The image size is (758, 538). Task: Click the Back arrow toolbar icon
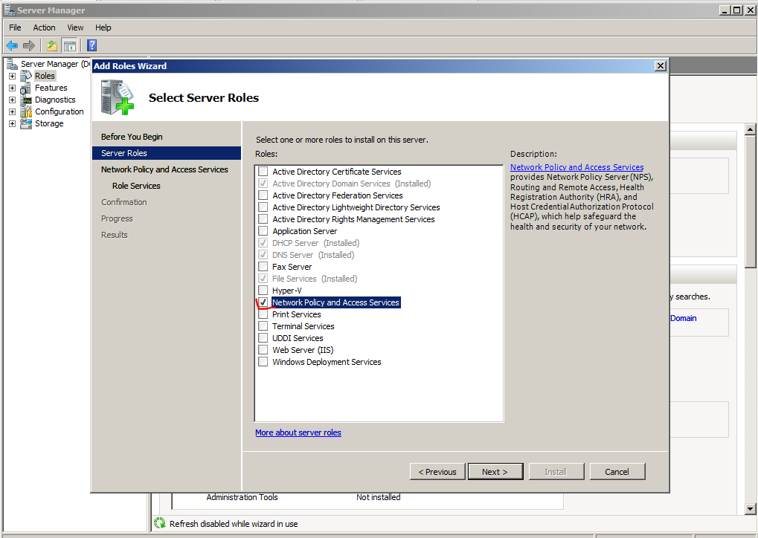click(12, 46)
